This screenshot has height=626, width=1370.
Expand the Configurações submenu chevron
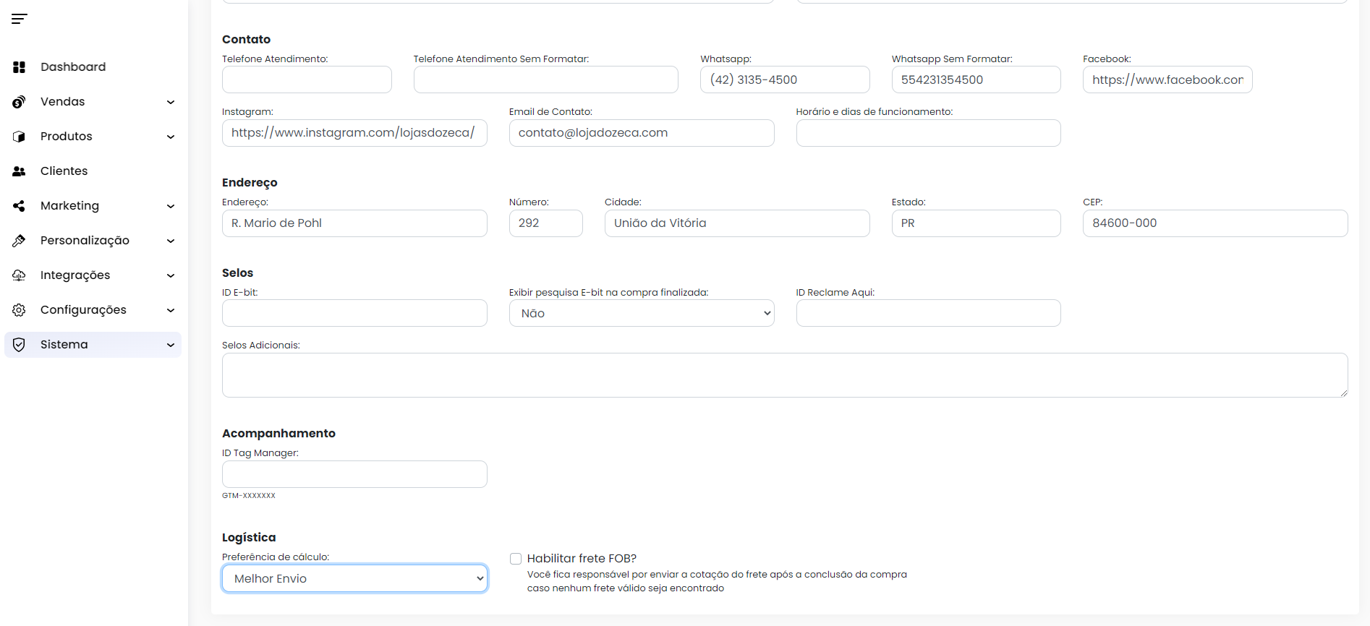[x=171, y=310]
